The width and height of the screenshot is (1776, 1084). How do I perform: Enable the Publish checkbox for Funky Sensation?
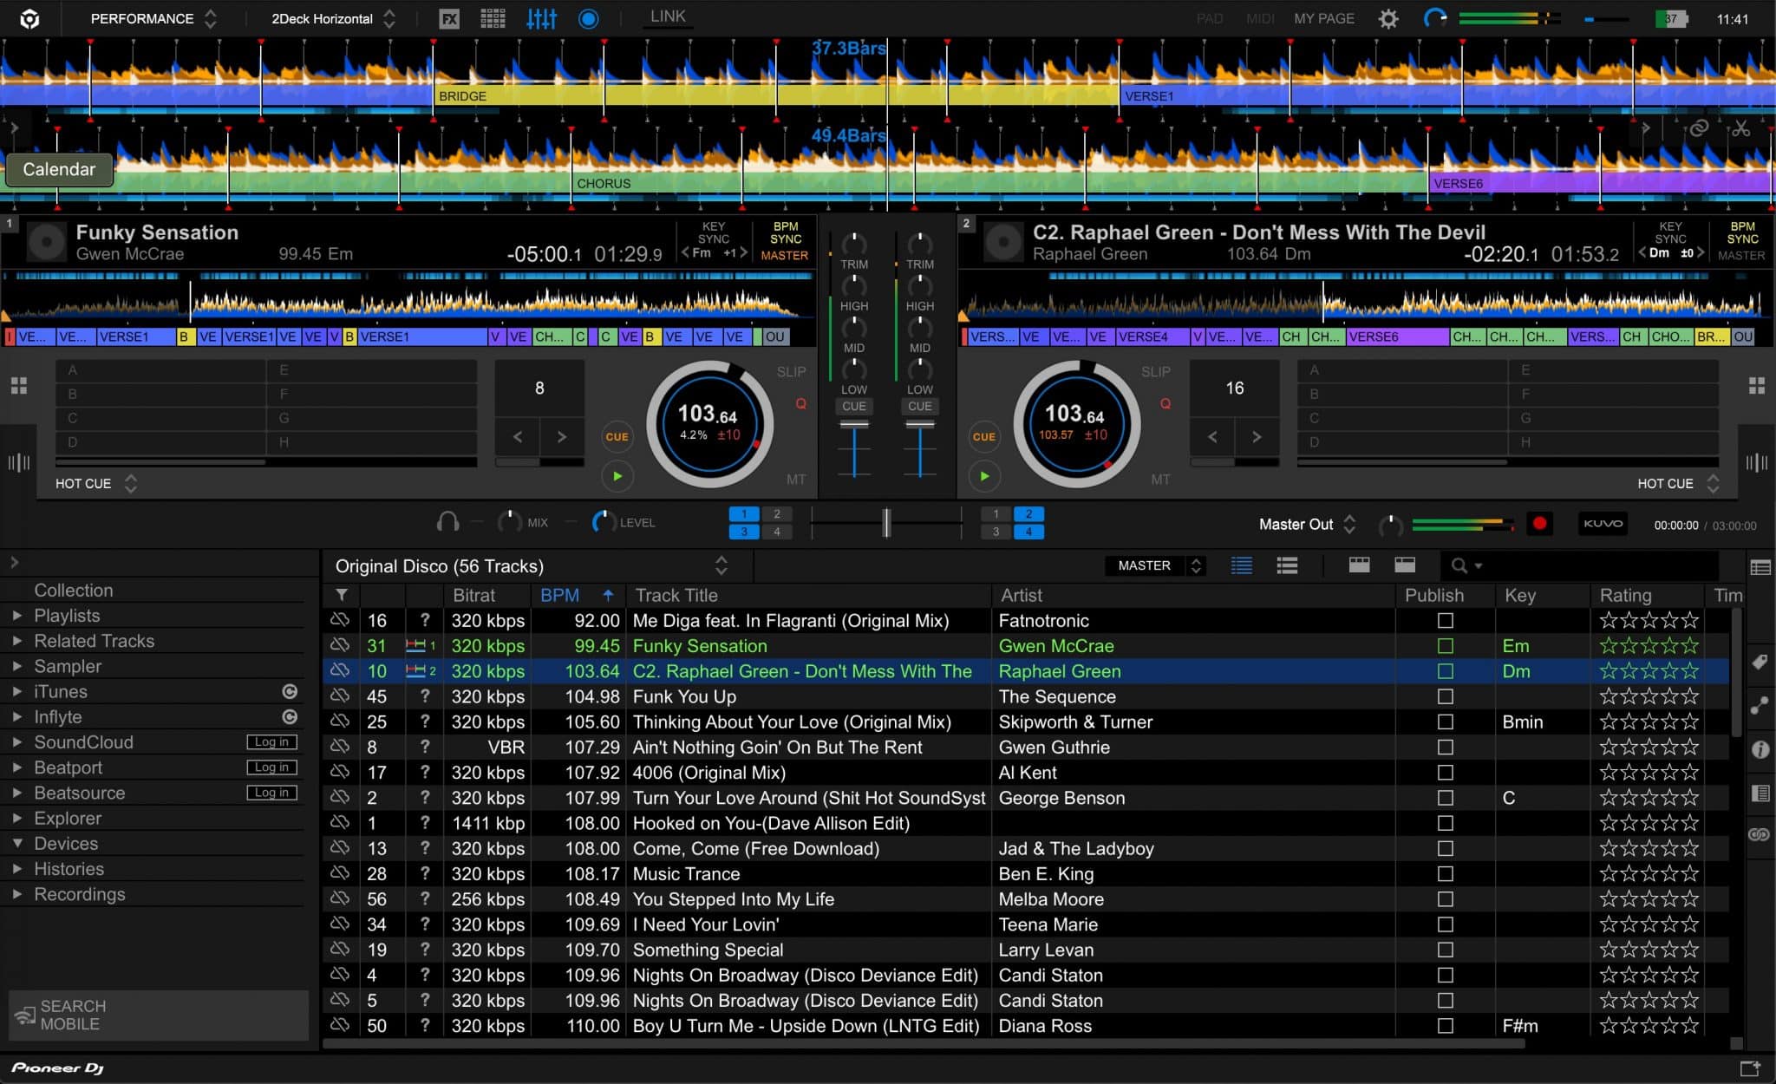[1444, 645]
